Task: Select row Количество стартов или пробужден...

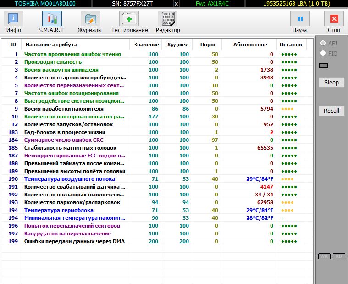Action: [x=156, y=78]
